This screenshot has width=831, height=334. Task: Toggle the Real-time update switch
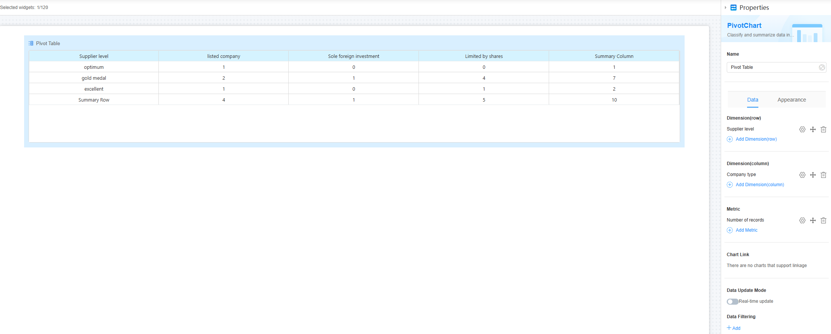[x=732, y=302]
